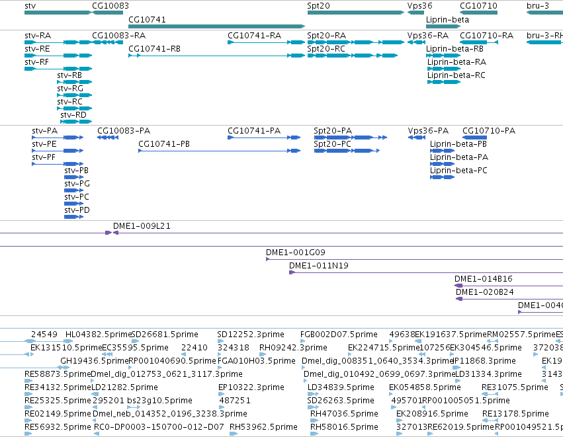Click protein stv-PG
The image size is (563, 437).
click(x=74, y=190)
